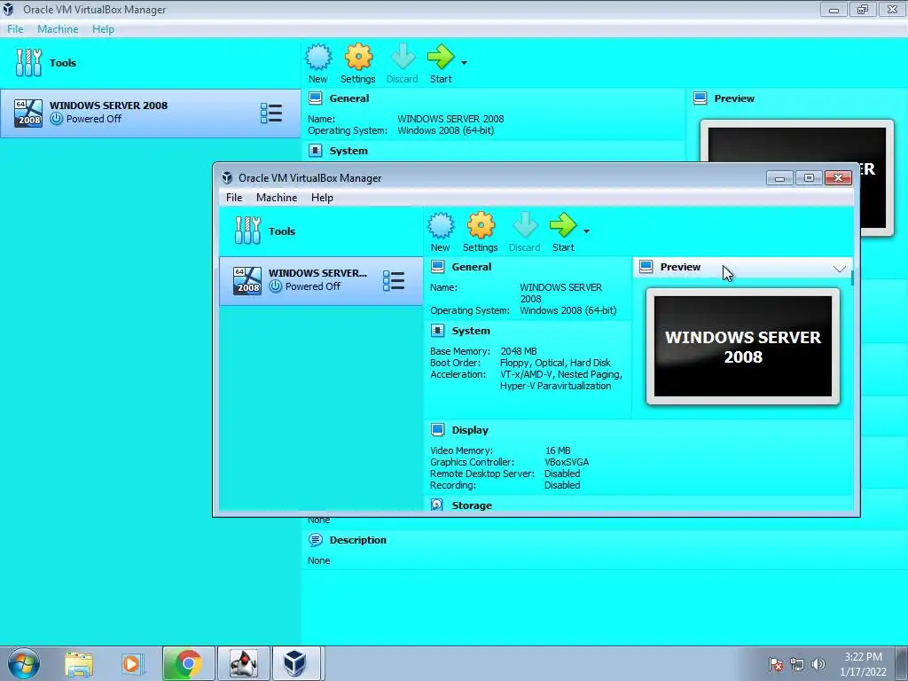Open Machine menu in background window
908x681 pixels.
coord(58,29)
